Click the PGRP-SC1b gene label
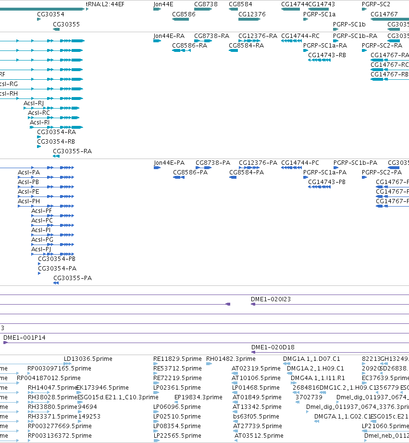 point(349,25)
